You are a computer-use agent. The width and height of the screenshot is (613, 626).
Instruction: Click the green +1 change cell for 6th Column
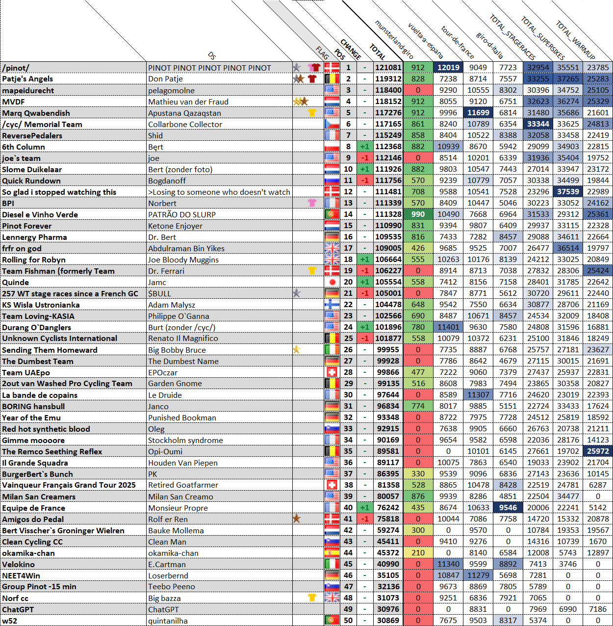point(364,147)
